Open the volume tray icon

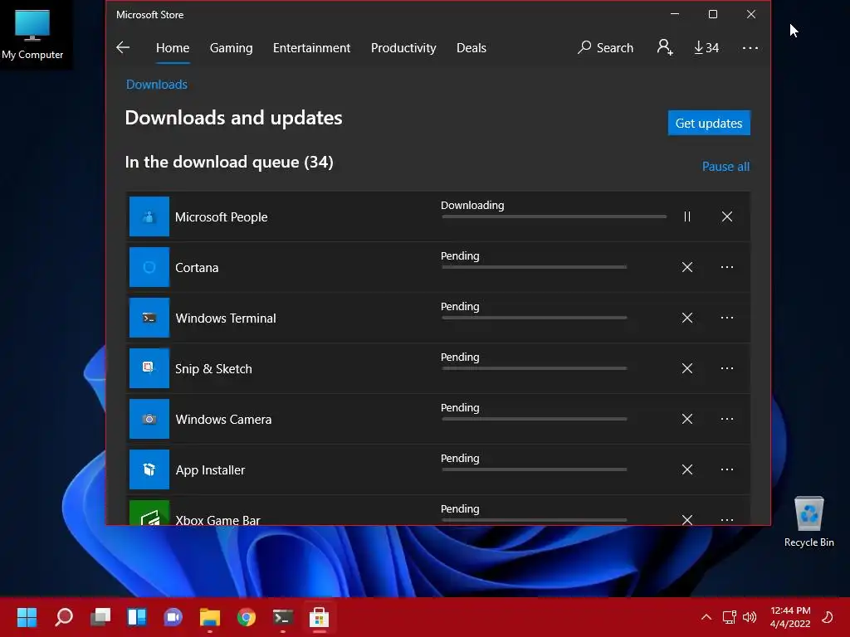[750, 617]
